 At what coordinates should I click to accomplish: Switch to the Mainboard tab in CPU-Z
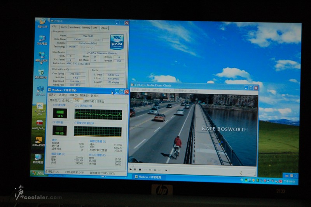tap(75, 27)
